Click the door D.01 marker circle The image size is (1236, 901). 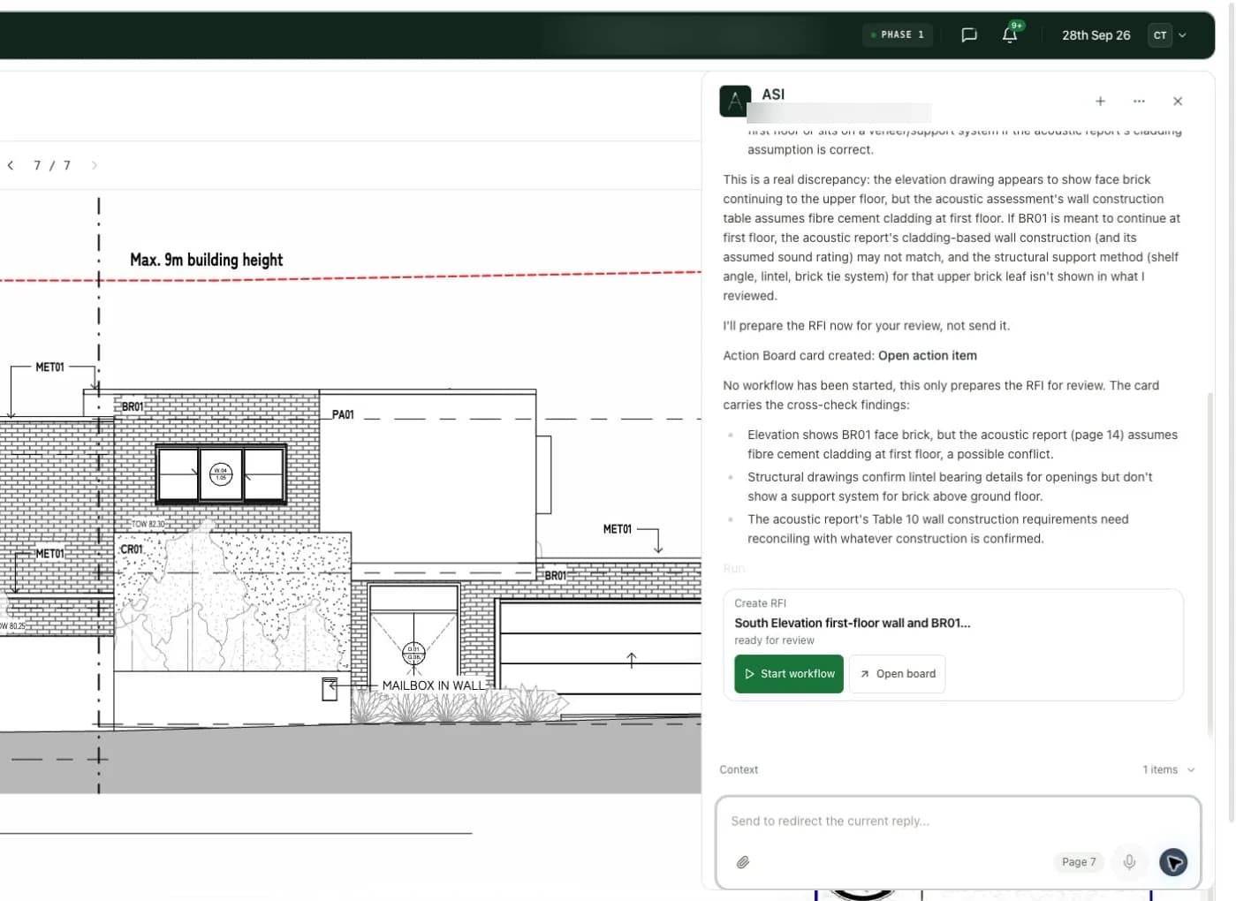(x=413, y=654)
